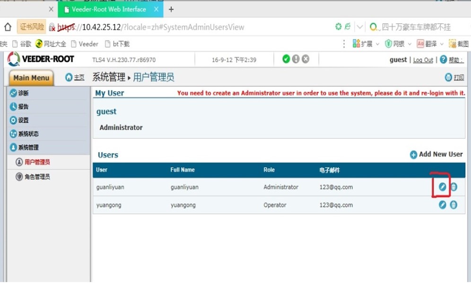This screenshot has width=471, height=283.
Task: Open the 帮助 help link
Action: point(455,60)
